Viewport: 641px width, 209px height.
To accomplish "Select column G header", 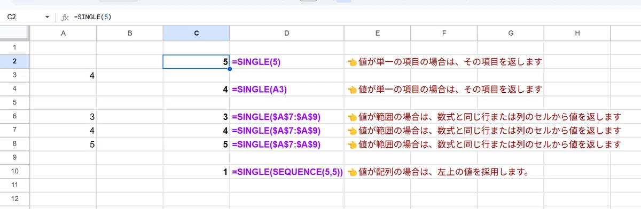I will pyautogui.click(x=511, y=34).
